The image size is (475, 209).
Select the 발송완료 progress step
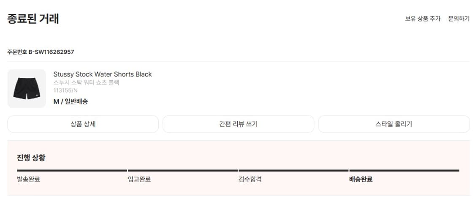(x=28, y=179)
